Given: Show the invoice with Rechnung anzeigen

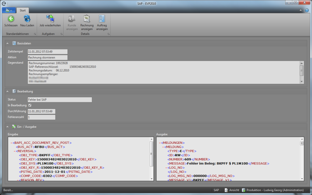Looking at the screenshot, I should tap(87, 18).
